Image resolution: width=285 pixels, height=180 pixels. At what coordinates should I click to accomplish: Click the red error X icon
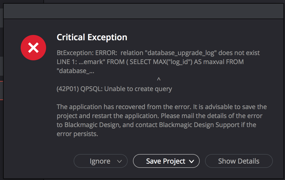tap(33, 48)
